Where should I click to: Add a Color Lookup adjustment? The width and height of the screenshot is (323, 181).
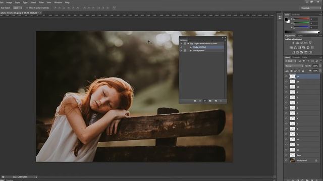click(x=312, y=48)
